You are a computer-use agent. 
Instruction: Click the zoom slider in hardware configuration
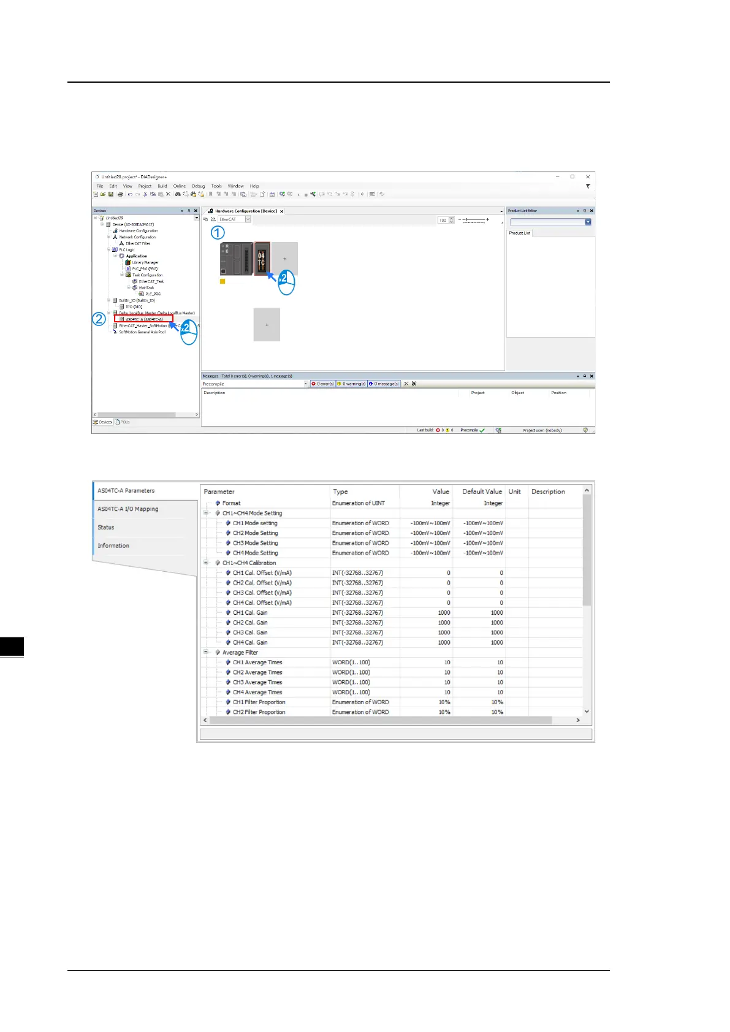[x=474, y=219]
